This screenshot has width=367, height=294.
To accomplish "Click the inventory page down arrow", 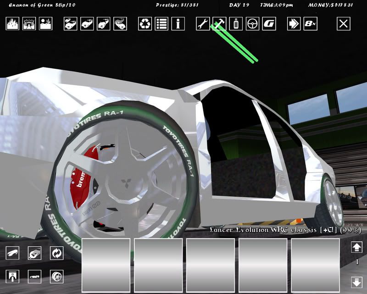I will [357, 282].
